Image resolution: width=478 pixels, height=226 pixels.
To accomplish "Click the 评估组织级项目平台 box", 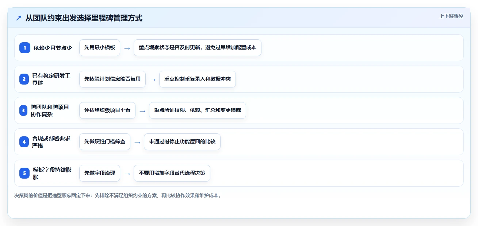I will 107,110.
